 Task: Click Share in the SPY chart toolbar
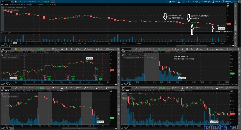tap(176, 88)
